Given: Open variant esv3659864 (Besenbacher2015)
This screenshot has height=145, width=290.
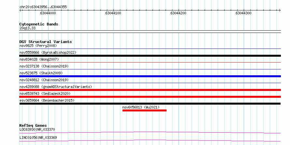Looking at the screenshot, I should point(47,100).
